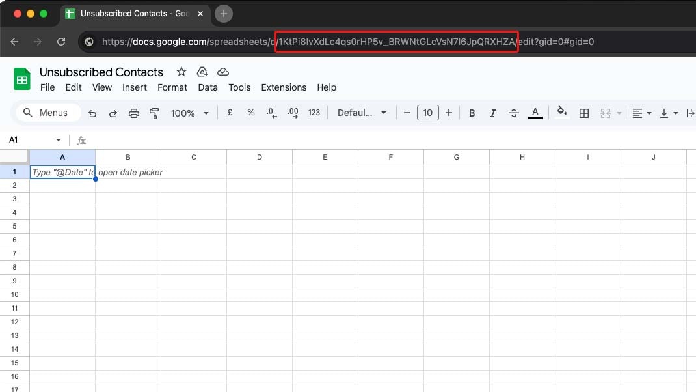Viewport: 696px width, 392px height.
Task: Print the spreadsheet
Action: 133,113
